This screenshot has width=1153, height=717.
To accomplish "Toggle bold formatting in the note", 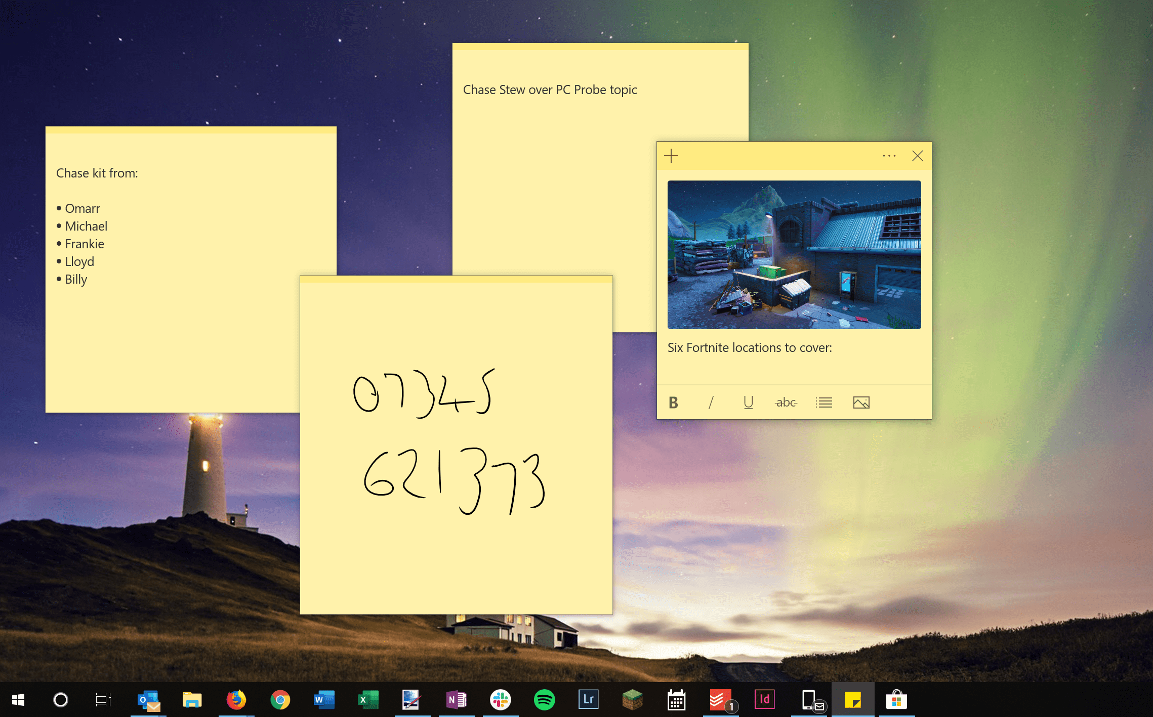I will click(x=673, y=402).
